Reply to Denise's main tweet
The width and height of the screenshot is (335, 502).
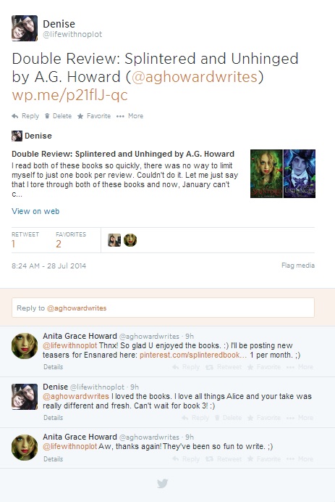tap(25, 116)
